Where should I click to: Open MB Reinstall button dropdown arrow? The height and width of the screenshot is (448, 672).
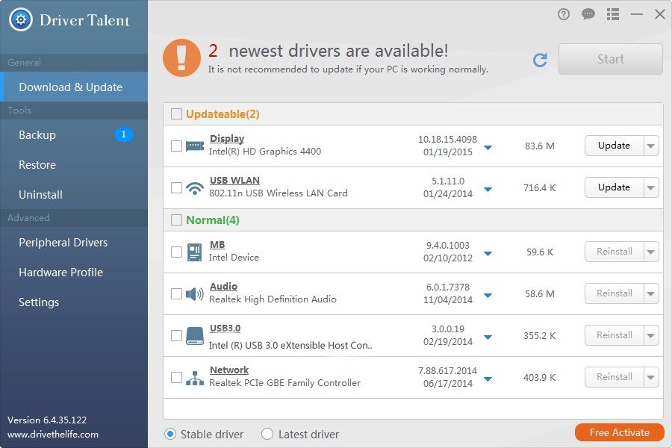pos(651,252)
